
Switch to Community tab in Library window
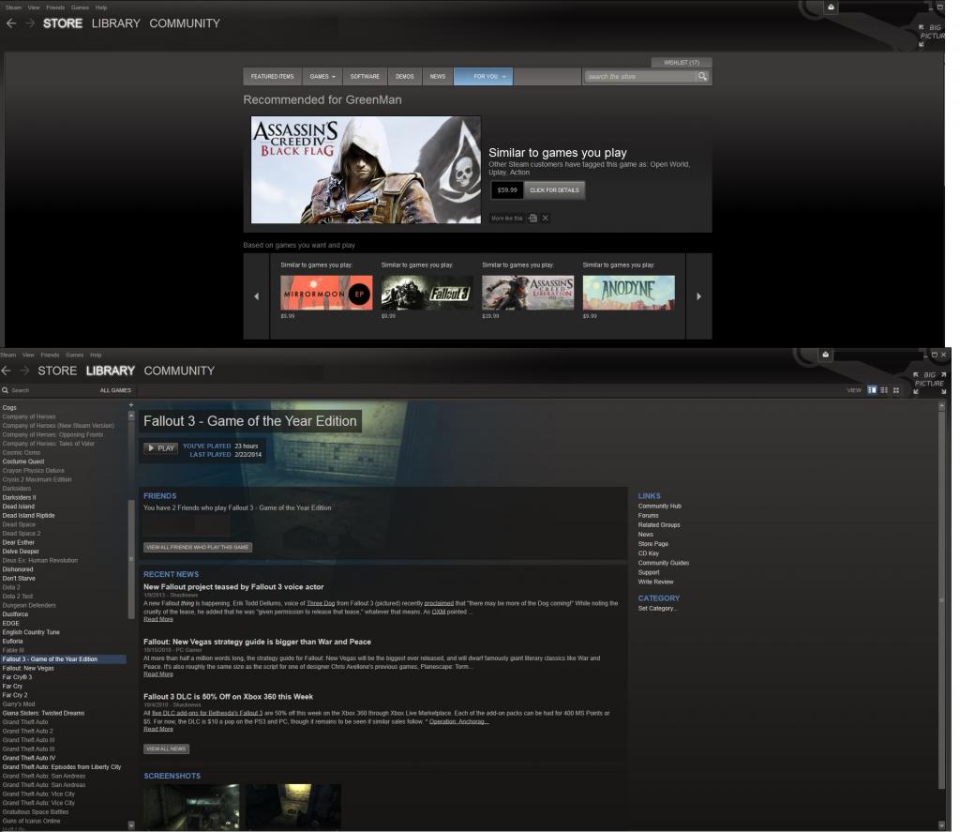(x=179, y=371)
